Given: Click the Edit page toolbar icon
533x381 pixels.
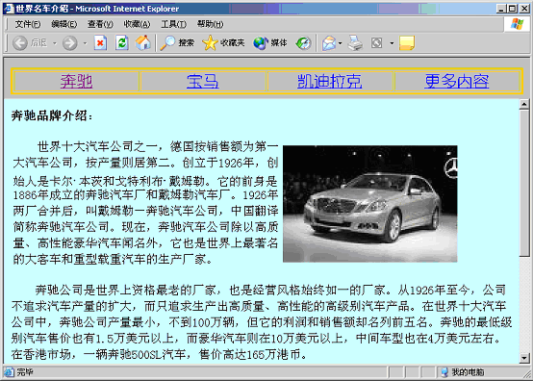Looking at the screenshot, I should pos(376,43).
